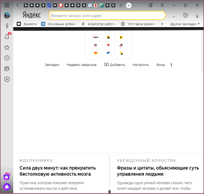204x194 pixels.
Task: Open browsing history clock icon
Action: [x=7, y=58]
